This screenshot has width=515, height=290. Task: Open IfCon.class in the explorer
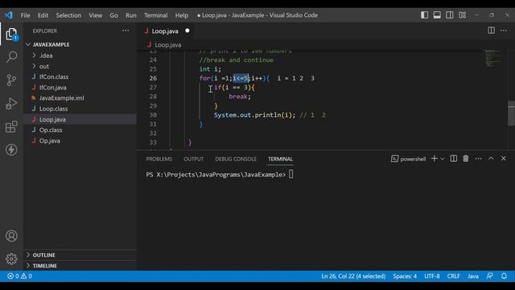80,77
